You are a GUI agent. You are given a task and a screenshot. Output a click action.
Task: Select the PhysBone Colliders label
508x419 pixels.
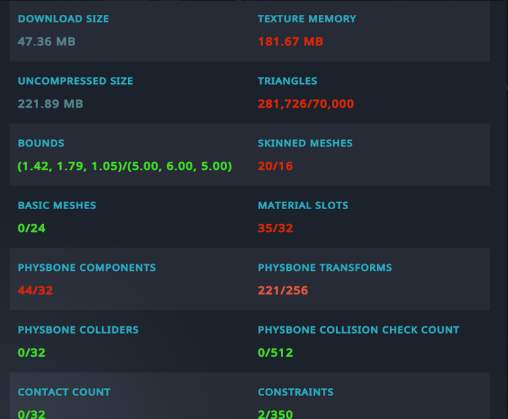coord(78,330)
